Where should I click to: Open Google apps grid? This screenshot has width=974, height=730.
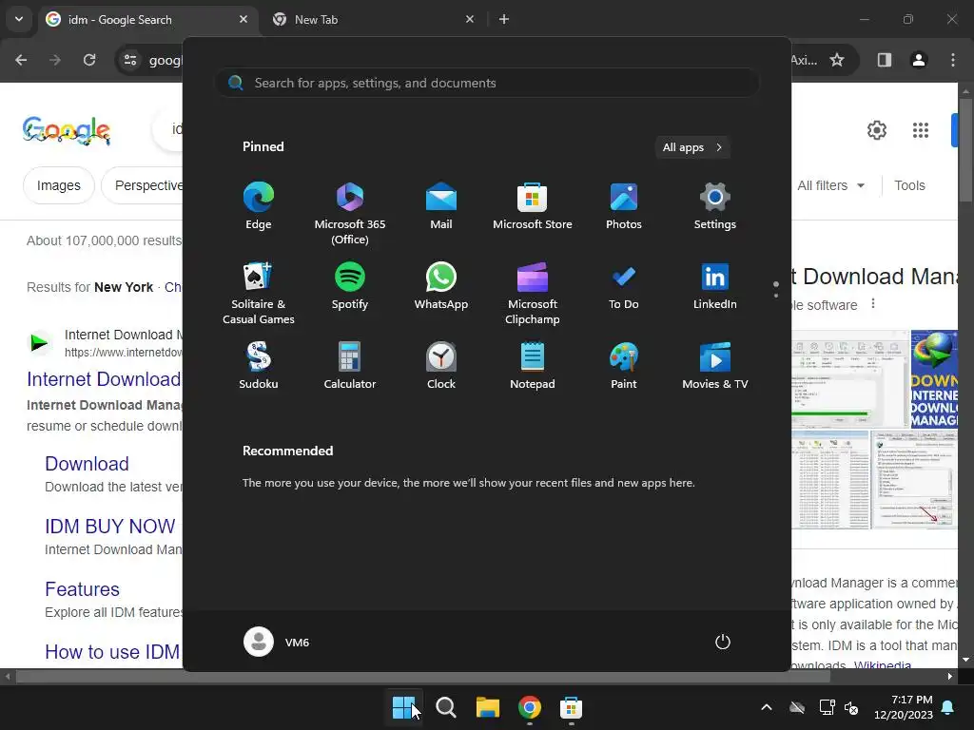[x=921, y=129]
